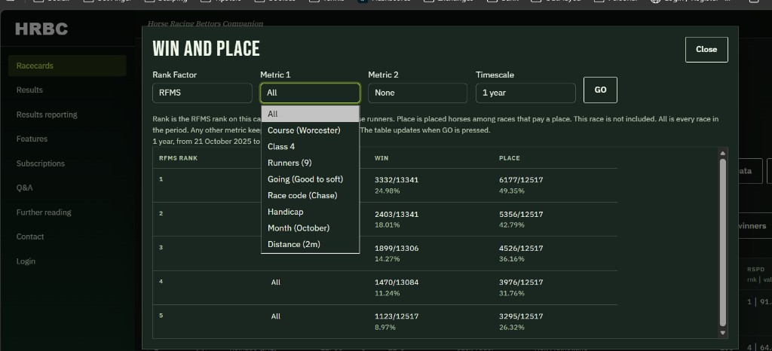This screenshot has height=351, width=772.
Task: Click win value 3332/13341
Action: click(397, 180)
